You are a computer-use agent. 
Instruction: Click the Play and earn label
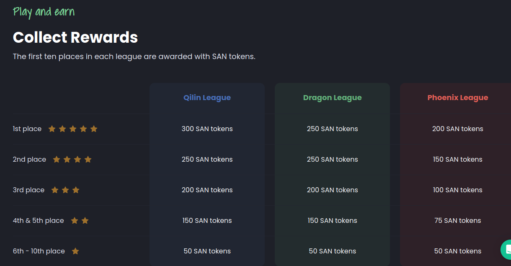(x=44, y=12)
